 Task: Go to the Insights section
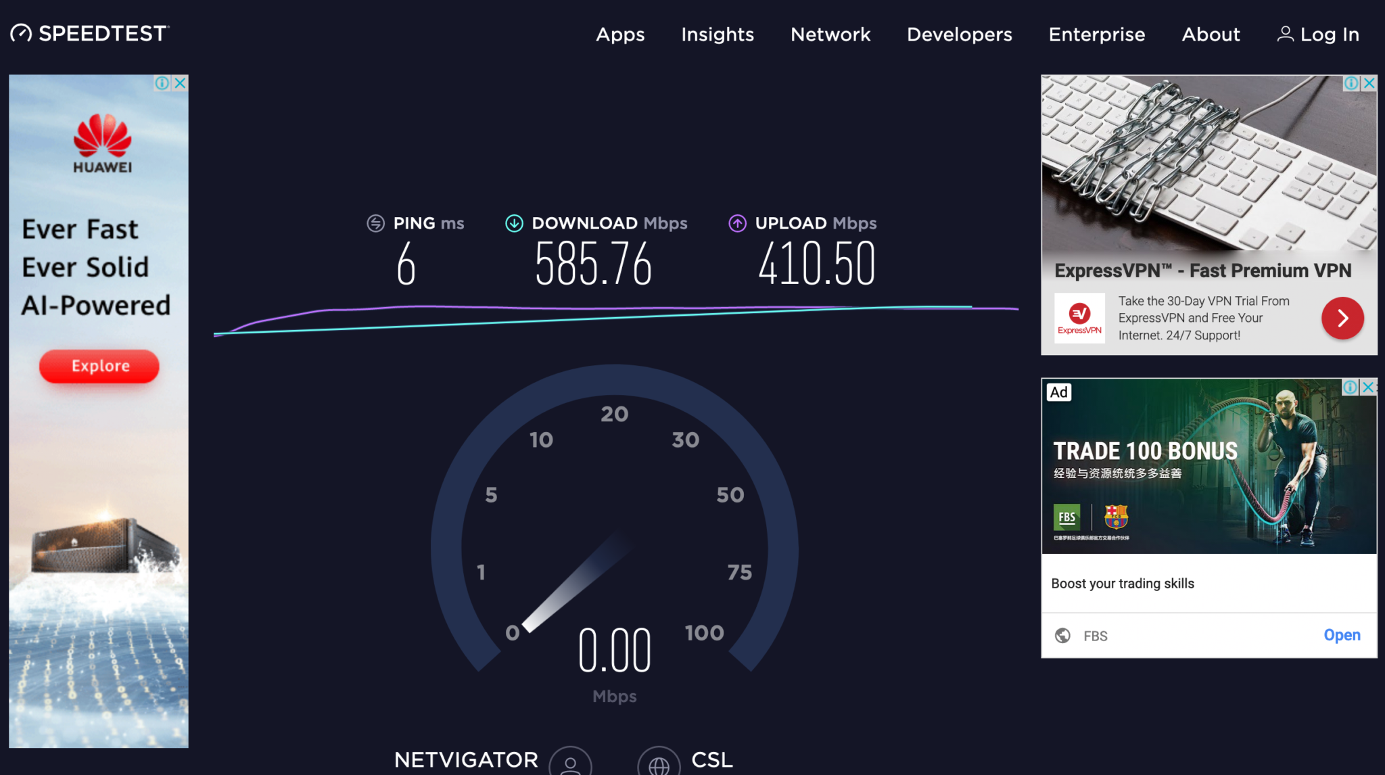[717, 34]
